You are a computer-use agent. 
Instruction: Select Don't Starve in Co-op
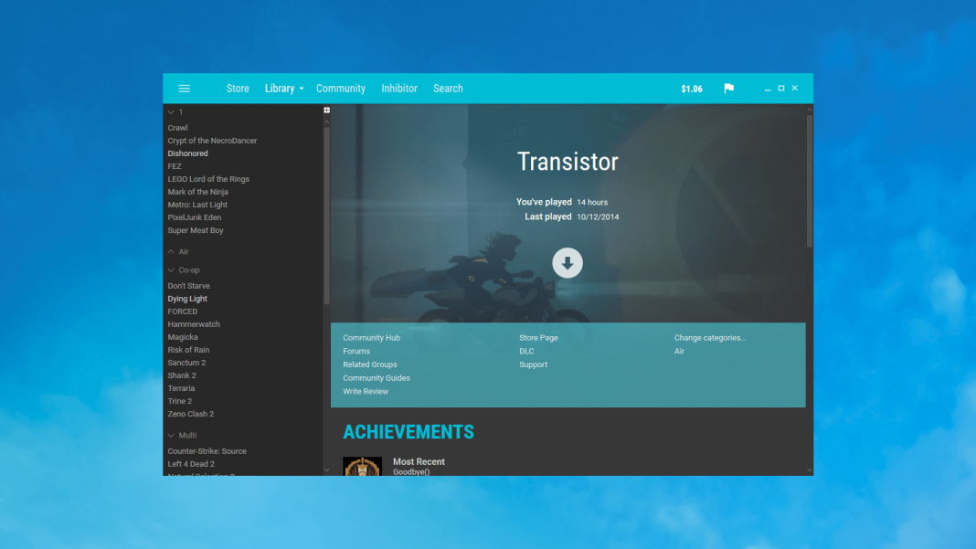pos(188,286)
